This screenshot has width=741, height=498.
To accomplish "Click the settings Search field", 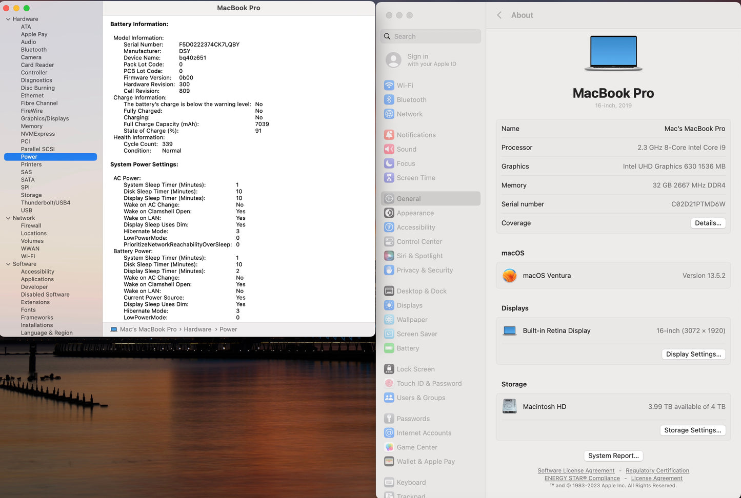I will (430, 36).
